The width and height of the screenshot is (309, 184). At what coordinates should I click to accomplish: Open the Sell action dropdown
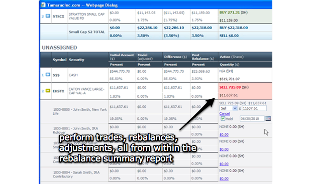[x=229, y=108]
